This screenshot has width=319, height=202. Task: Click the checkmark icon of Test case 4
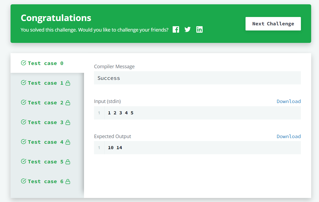point(23,141)
